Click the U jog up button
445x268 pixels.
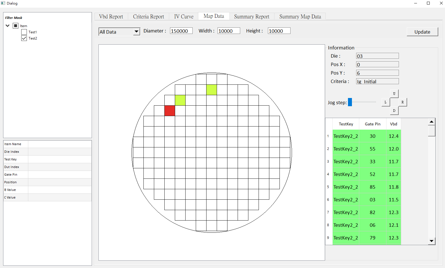394,94
